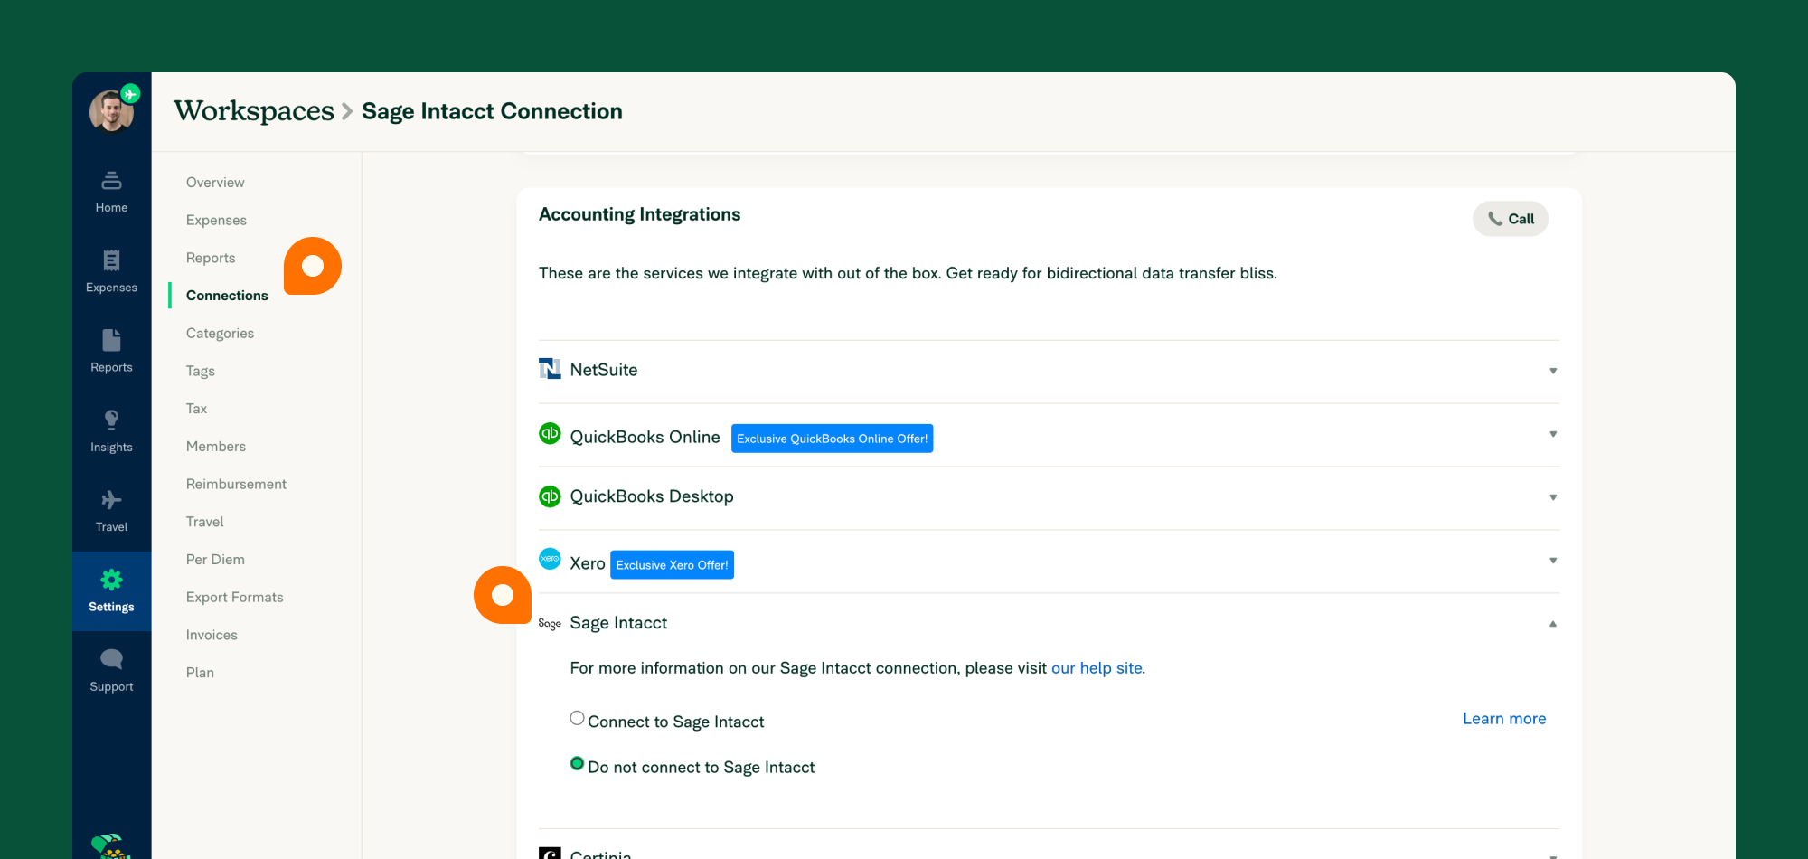Expand the QuickBooks Online row arrow

click(1553, 434)
